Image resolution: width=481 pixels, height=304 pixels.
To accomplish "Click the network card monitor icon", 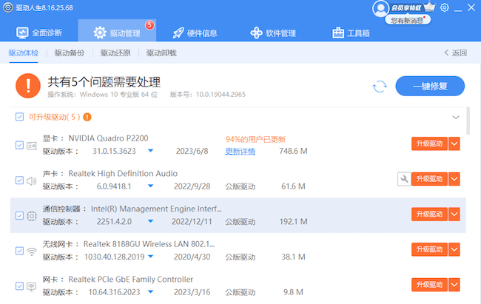I will coord(32,287).
